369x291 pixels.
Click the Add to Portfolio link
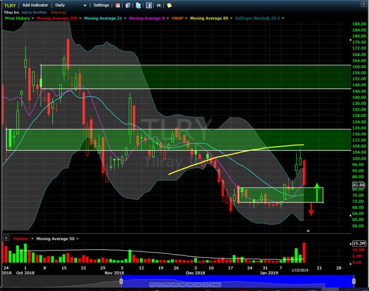34,12
